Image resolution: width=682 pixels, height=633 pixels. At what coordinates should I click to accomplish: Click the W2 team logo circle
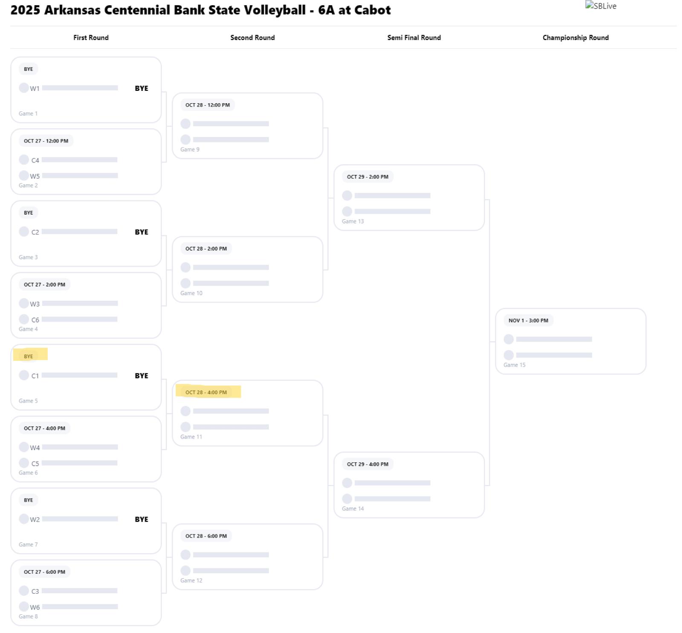(24, 519)
